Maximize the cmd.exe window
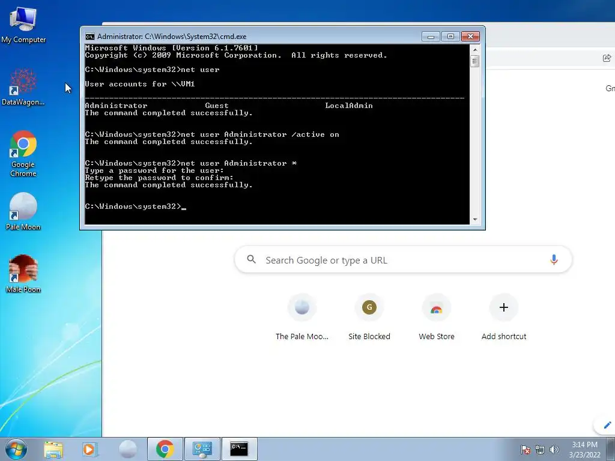Screen dimensions: 615x461 coord(450,37)
